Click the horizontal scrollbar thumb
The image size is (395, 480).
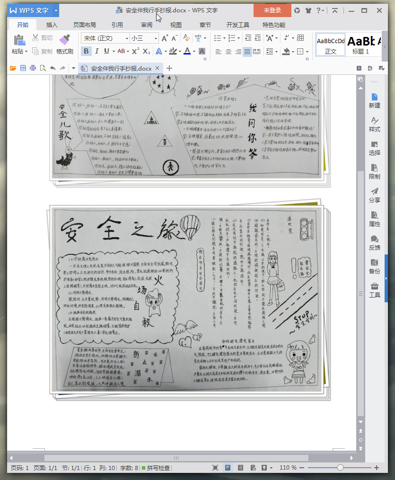176,458
